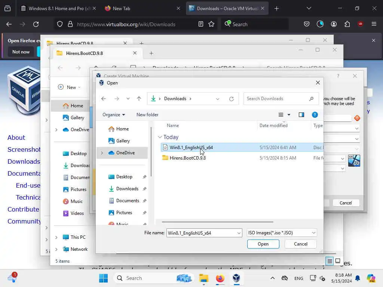The width and height of the screenshot is (383, 287).
Task: Switch to New Tab in Firefox
Action: (x=143, y=9)
